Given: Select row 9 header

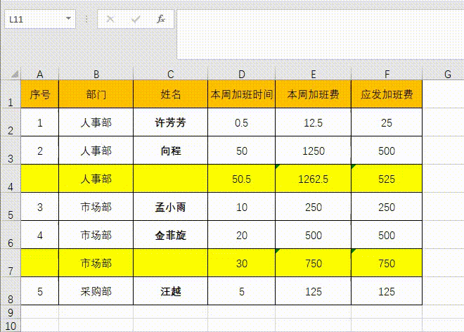Looking at the screenshot, I should 11,312.
